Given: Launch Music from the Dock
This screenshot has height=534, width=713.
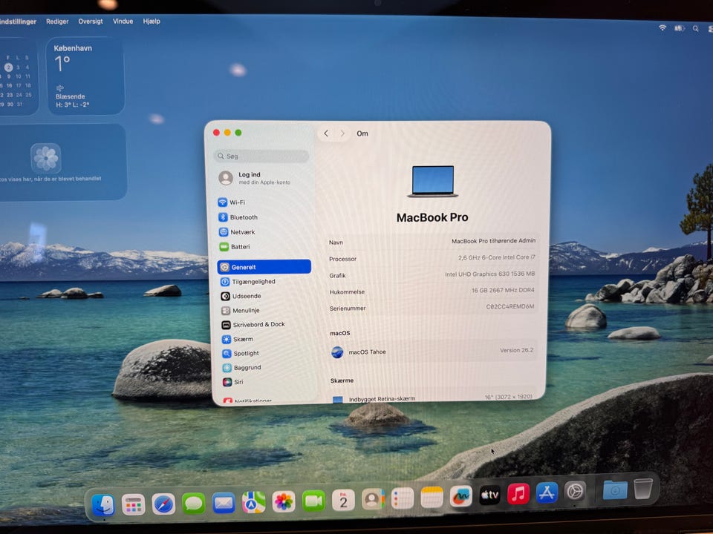Looking at the screenshot, I should tap(518, 494).
